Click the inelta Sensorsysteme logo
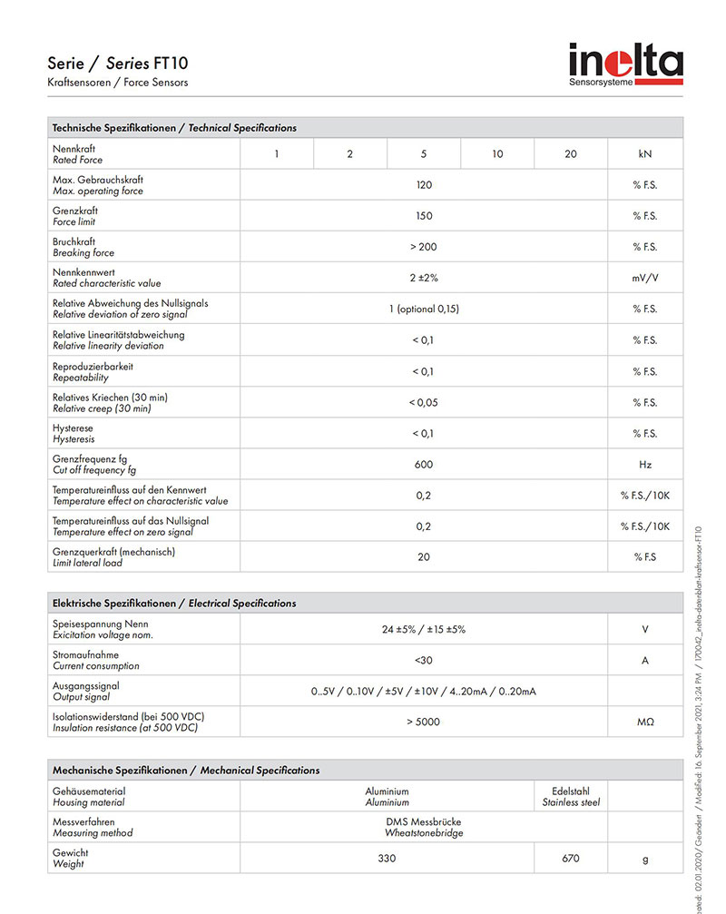726x914 pixels. pyautogui.click(x=626, y=64)
